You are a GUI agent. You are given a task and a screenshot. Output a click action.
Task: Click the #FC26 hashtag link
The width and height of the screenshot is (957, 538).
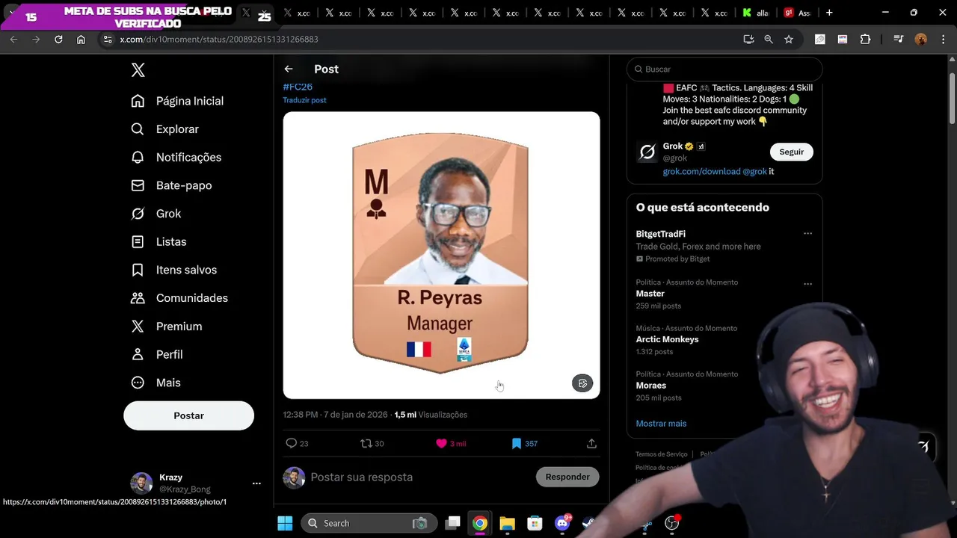coord(298,87)
